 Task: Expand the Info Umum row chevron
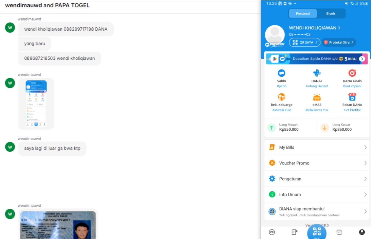pyautogui.click(x=366, y=194)
